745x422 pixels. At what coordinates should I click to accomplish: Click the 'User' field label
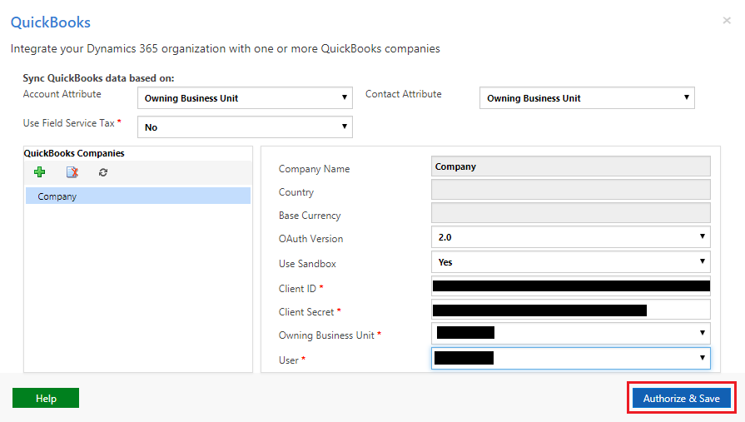tap(288, 360)
